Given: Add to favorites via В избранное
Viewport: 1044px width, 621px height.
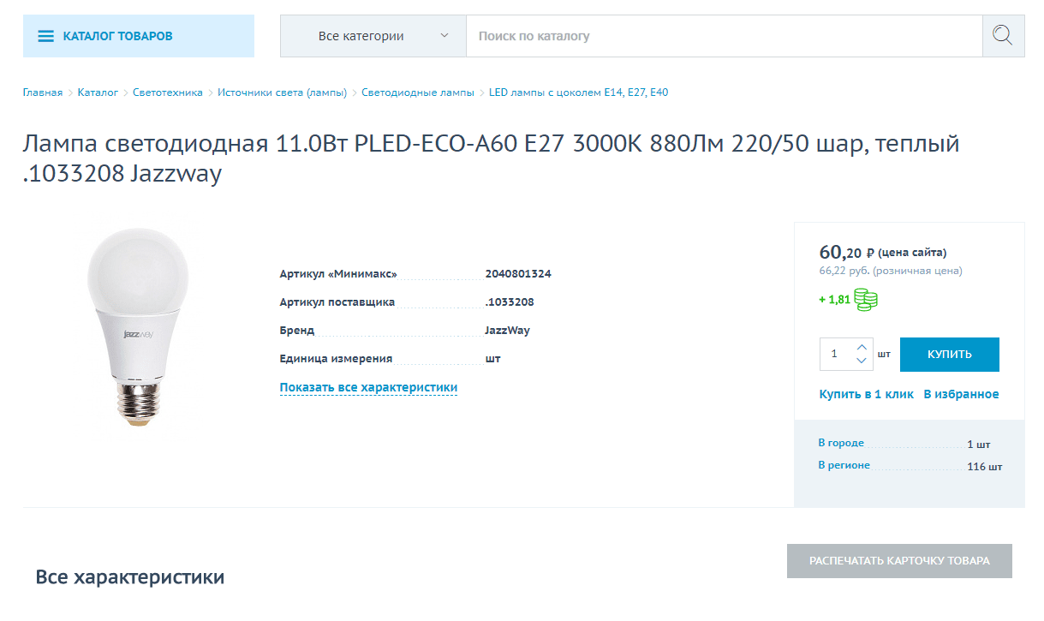Looking at the screenshot, I should pyautogui.click(x=961, y=395).
